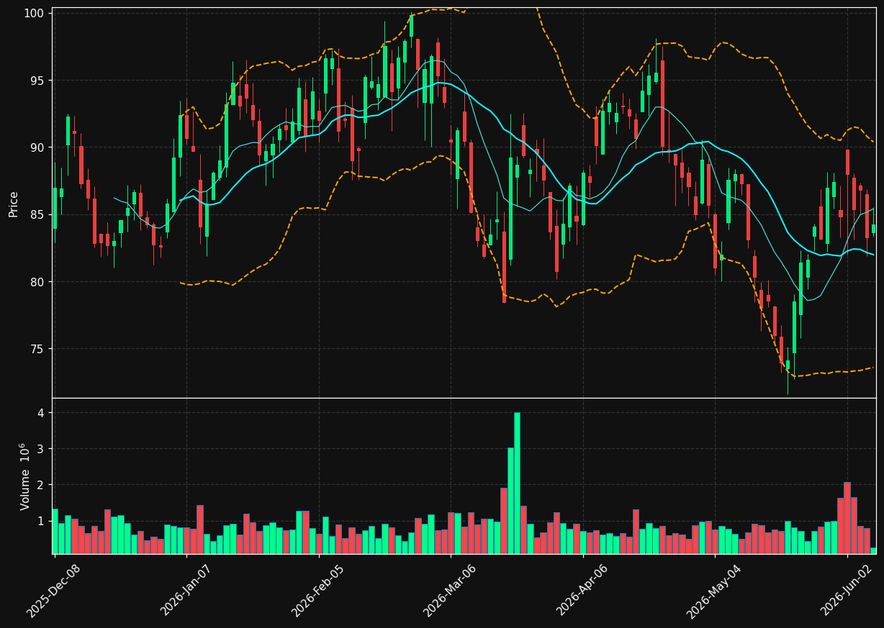Click the 100 price tick label
This screenshot has width=884, height=628.
34,13
